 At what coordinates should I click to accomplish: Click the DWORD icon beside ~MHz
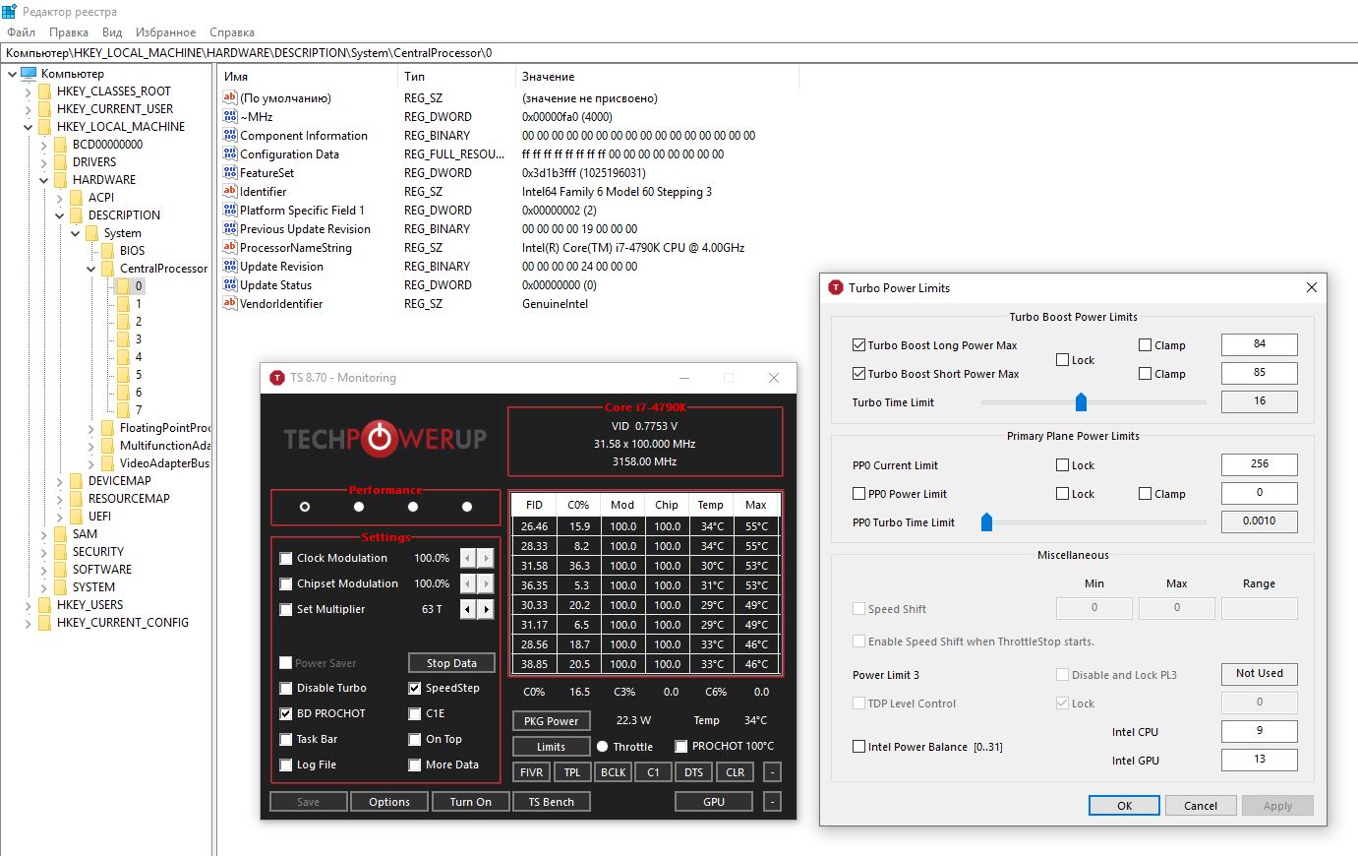tap(230, 116)
